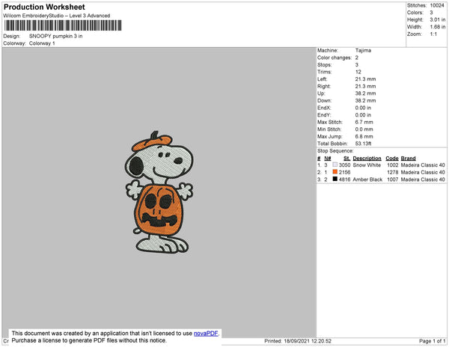Select the Snoopy pumpkin embroidery design preview
This screenshot has height=347, width=449.
159,192
